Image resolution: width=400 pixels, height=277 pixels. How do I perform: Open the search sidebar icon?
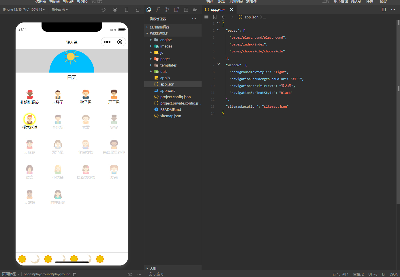click(x=158, y=10)
